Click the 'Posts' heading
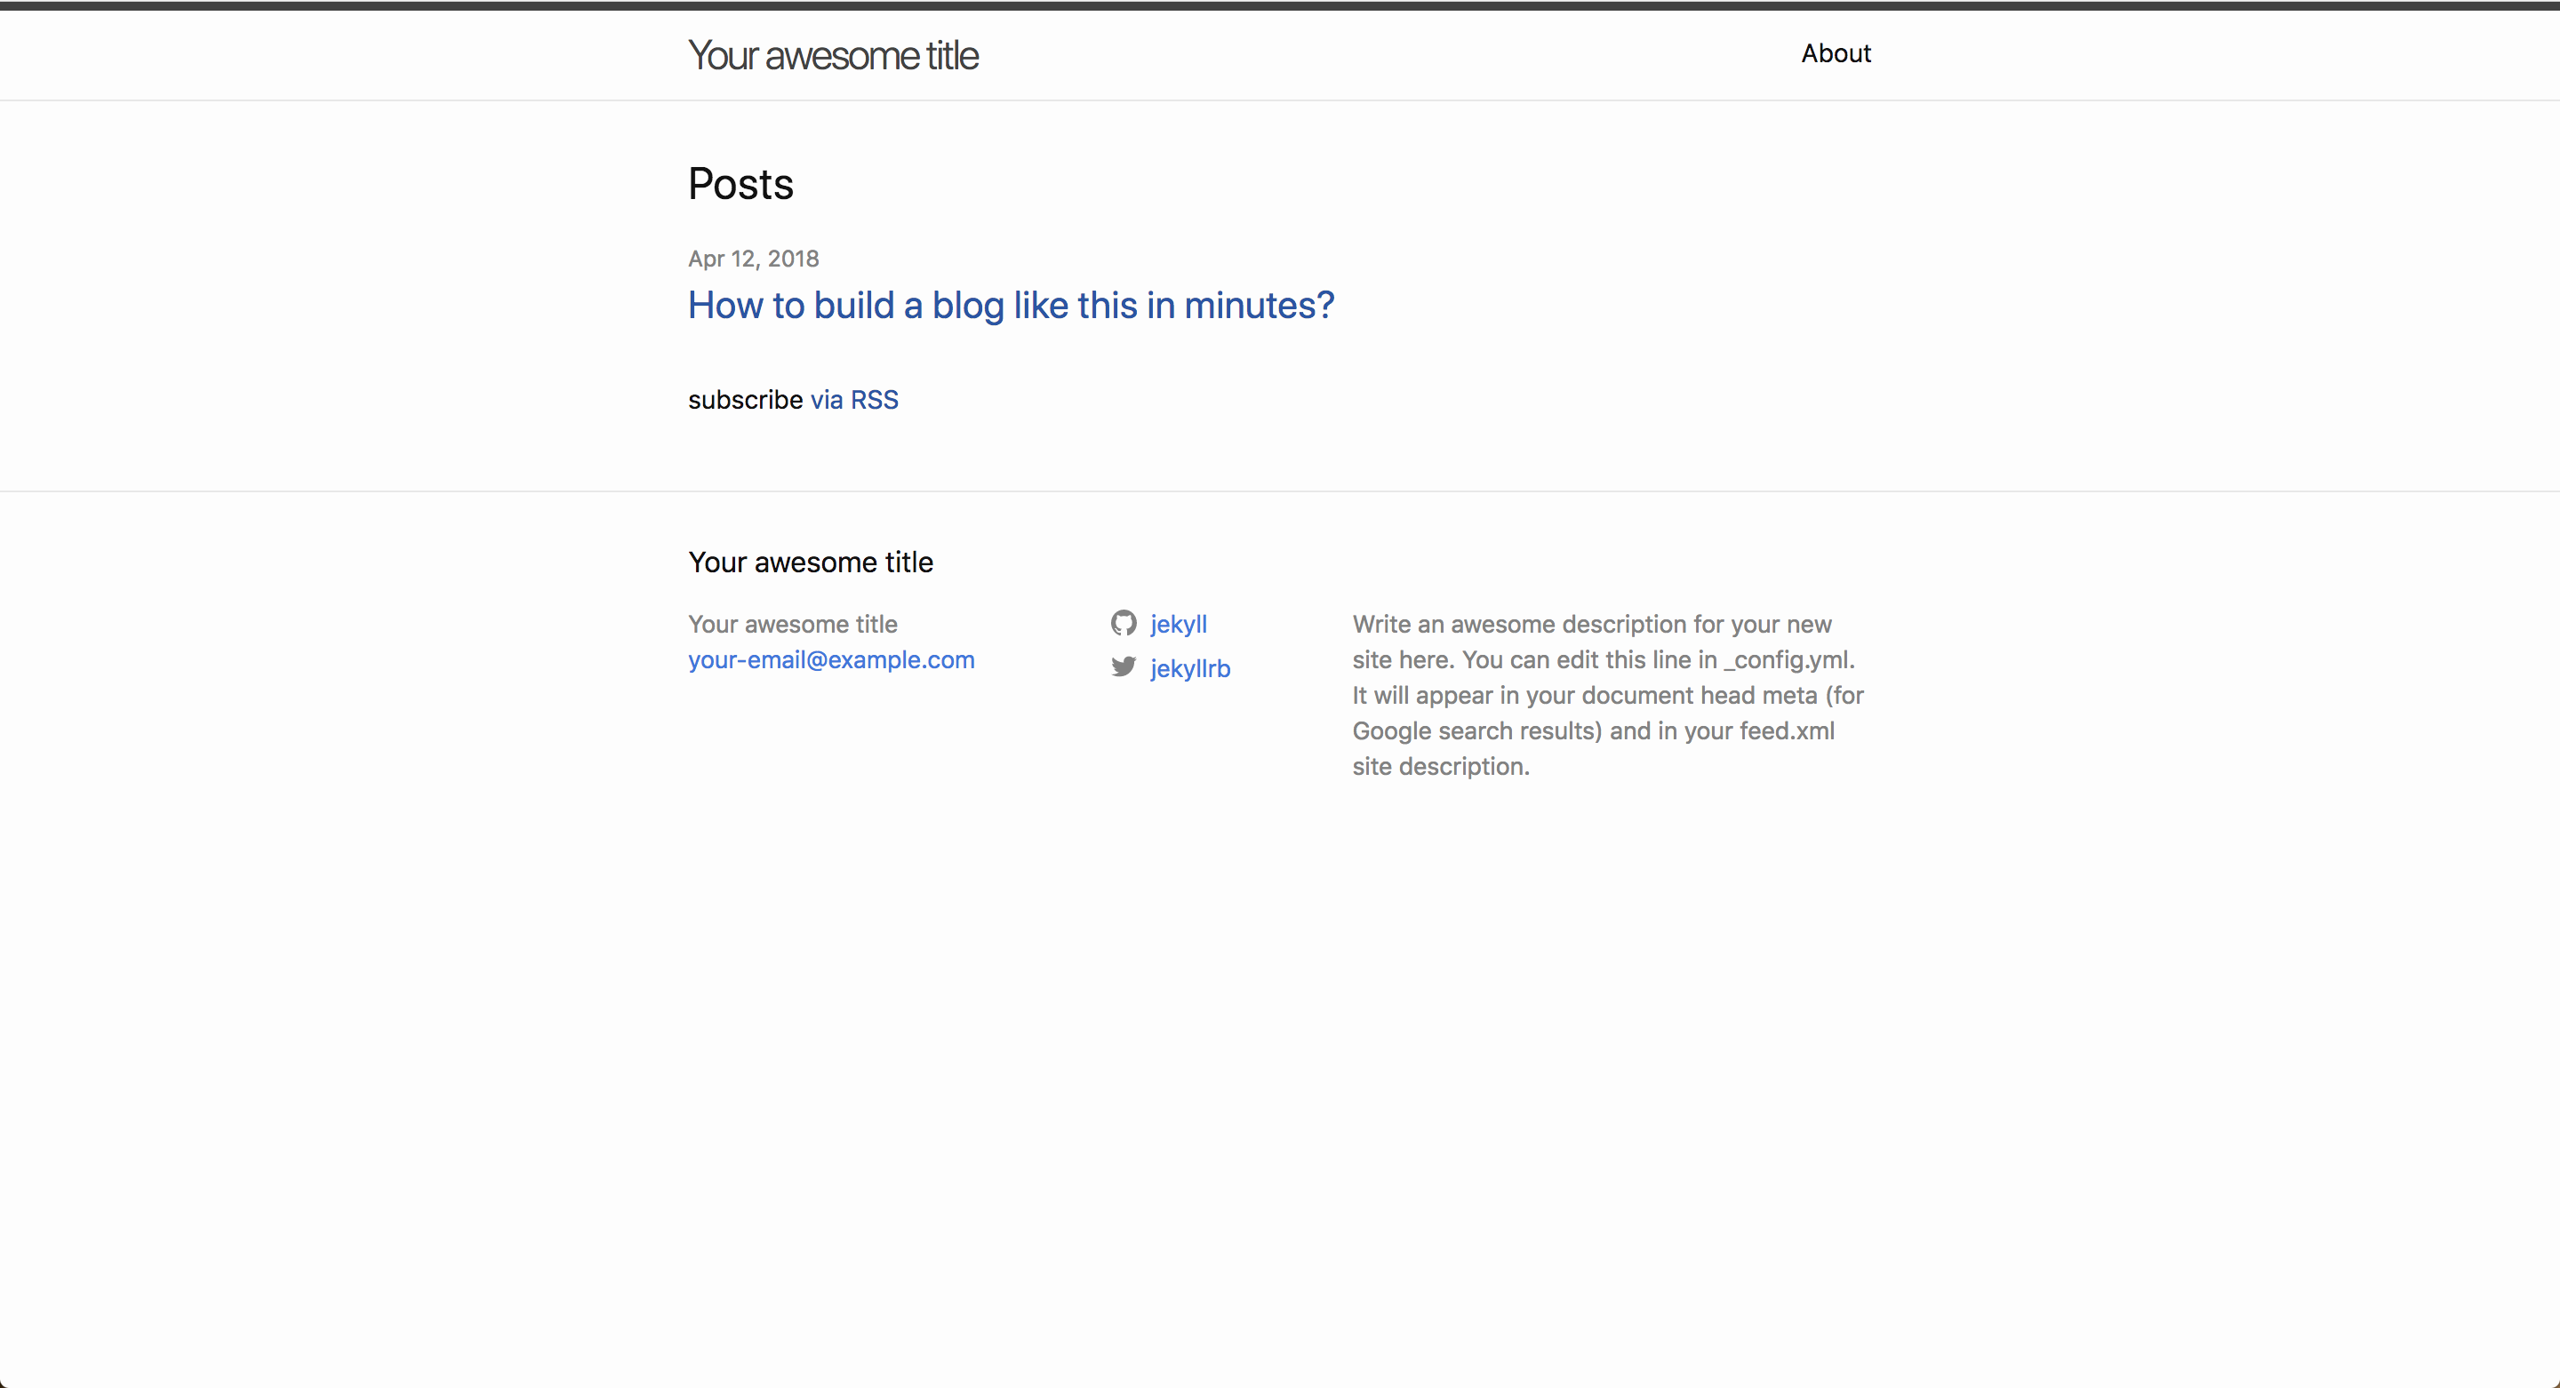Image resolution: width=2560 pixels, height=1388 pixels. (740, 184)
